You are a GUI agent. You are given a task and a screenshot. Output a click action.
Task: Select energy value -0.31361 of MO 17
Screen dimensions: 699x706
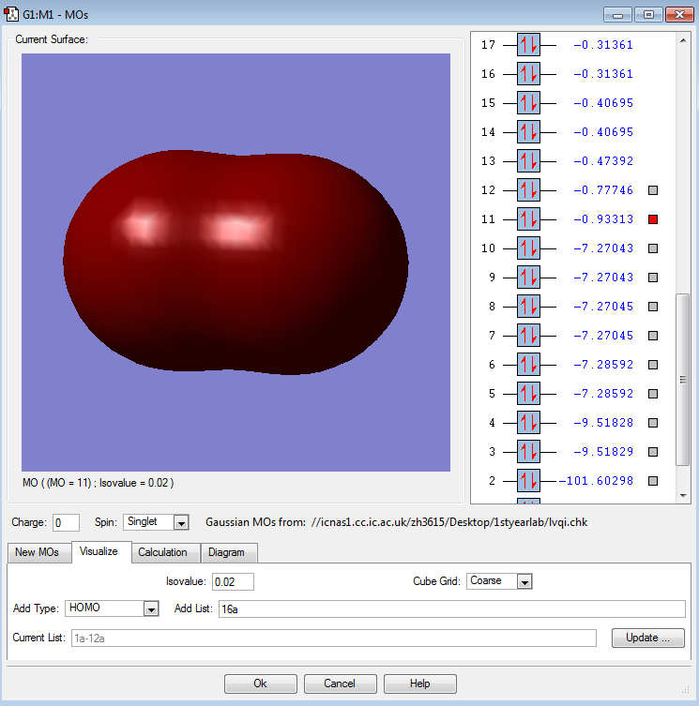603,45
